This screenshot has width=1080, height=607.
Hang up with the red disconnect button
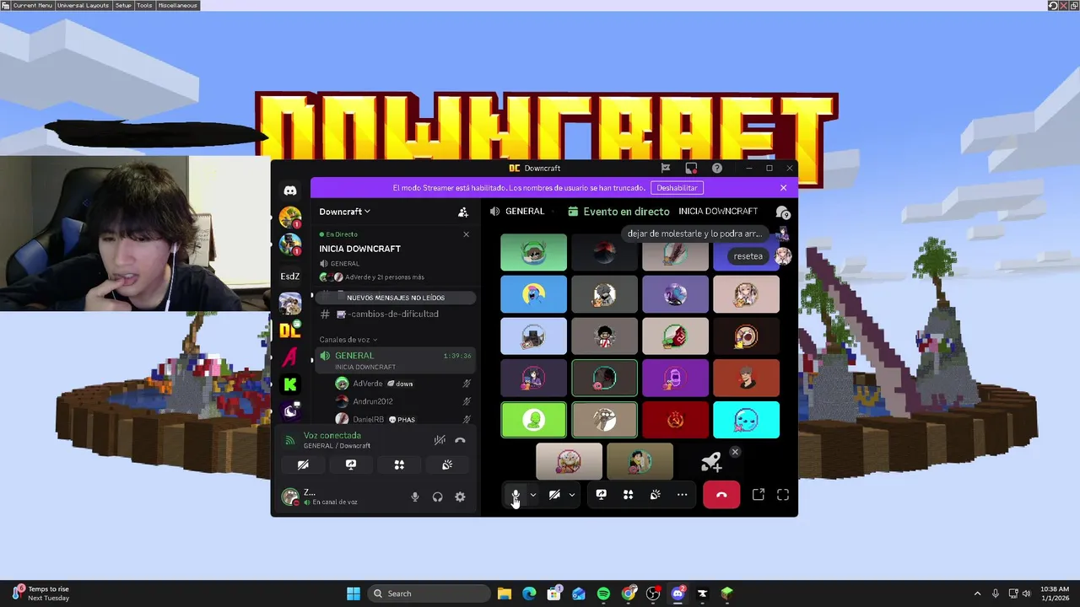pyautogui.click(x=721, y=495)
